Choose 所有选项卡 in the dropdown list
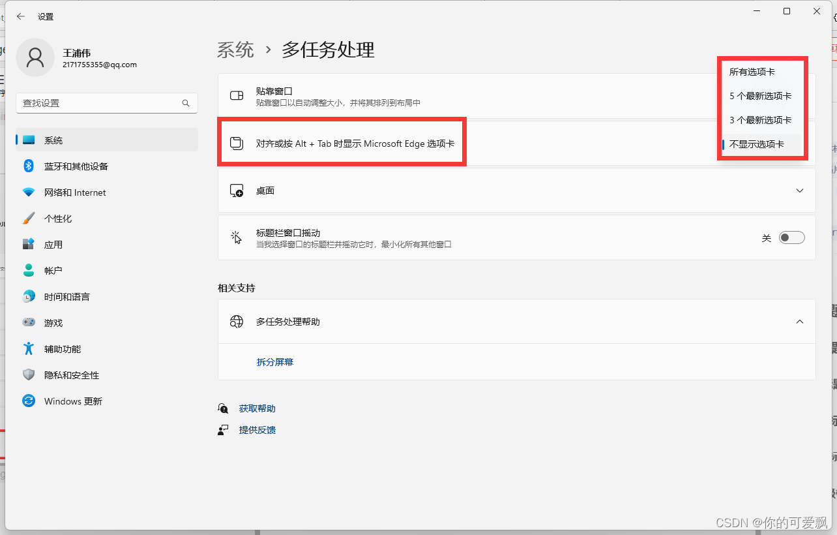This screenshot has height=535, width=837. pyautogui.click(x=761, y=72)
